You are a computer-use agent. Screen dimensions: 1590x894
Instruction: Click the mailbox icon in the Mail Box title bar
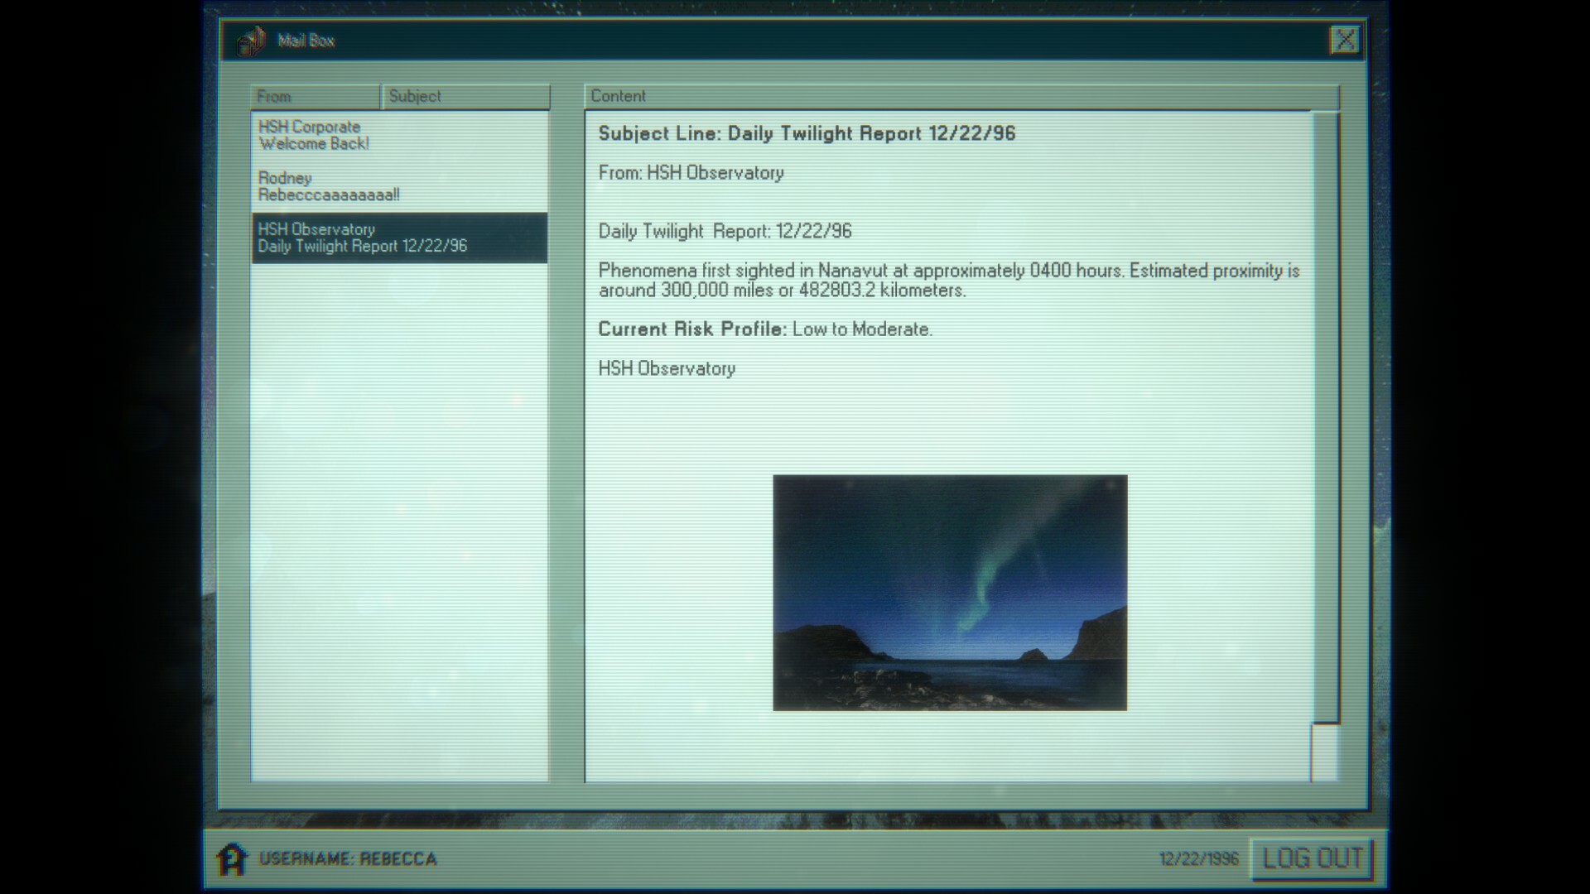(249, 41)
